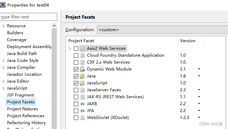
Task: Click the JPA facet arrows icon
Action: tap(82, 111)
